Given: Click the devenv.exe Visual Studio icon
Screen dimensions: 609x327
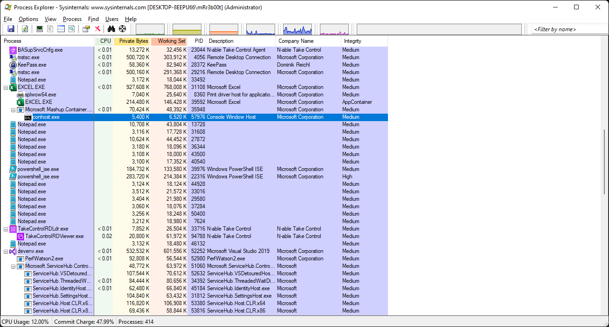Looking at the screenshot, I should click(13, 251).
